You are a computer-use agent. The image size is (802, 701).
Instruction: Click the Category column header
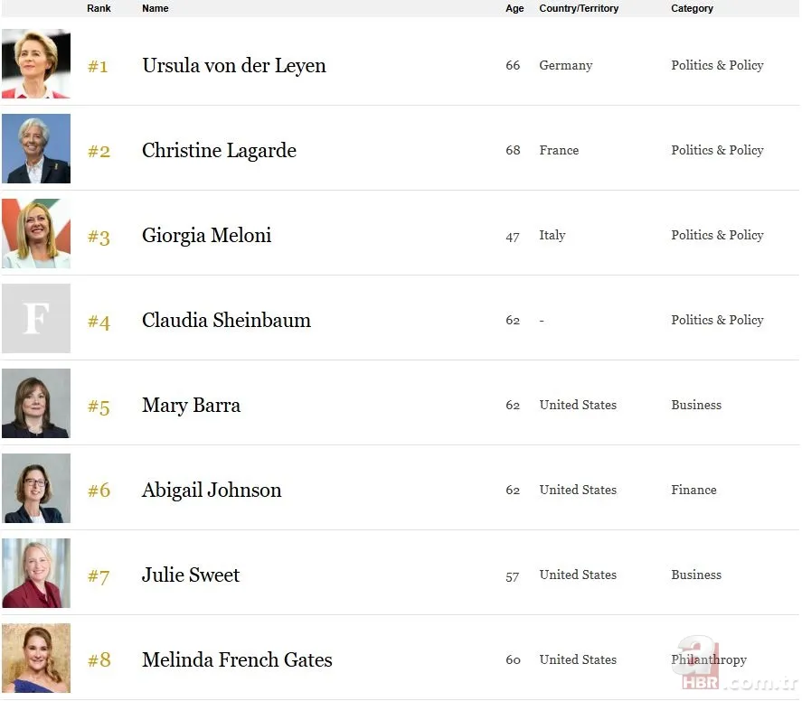(x=692, y=8)
